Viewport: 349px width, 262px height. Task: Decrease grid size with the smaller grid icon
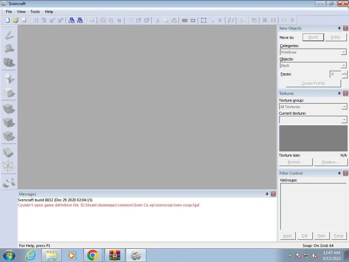[52, 20]
